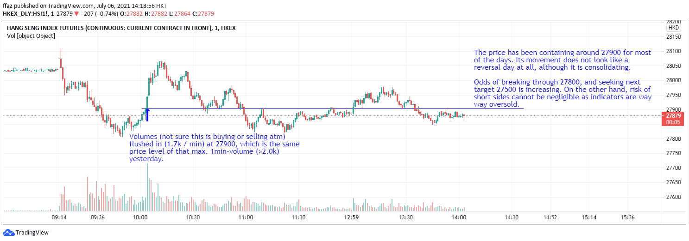Click the 27600 price axis label
Screen dimensions: 689x241
pos(673,197)
